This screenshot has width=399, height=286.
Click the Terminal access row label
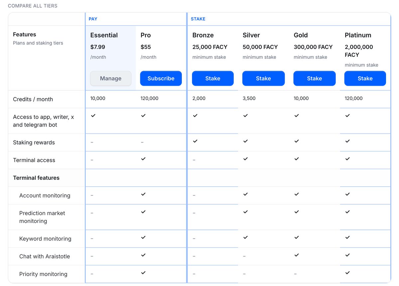coord(34,160)
